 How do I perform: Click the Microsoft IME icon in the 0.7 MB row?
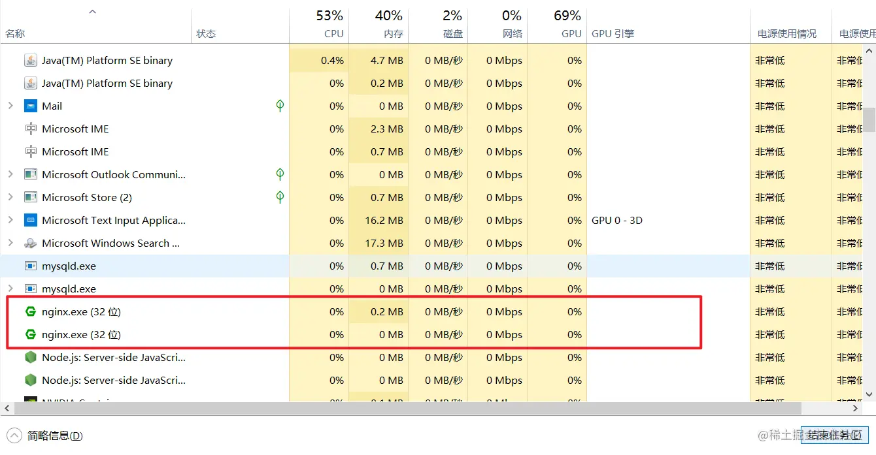click(x=31, y=152)
